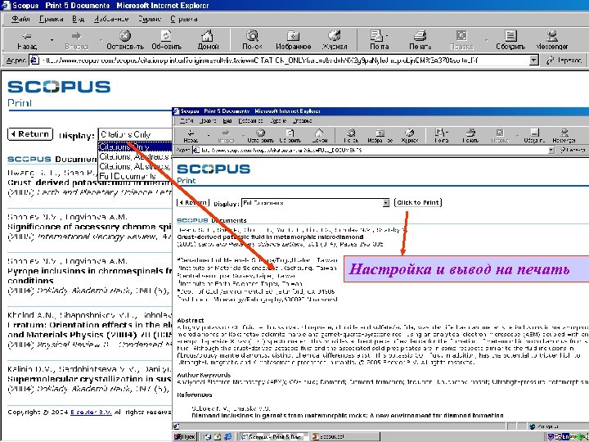Open Back button history arrow in main toolbar
589x442 pixels.
52,40
